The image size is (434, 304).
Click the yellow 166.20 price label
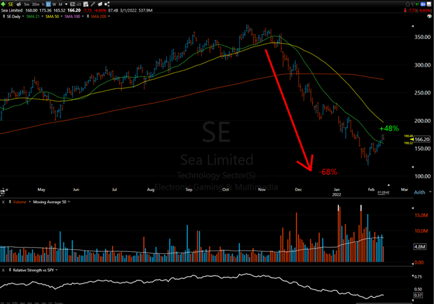[421, 140]
